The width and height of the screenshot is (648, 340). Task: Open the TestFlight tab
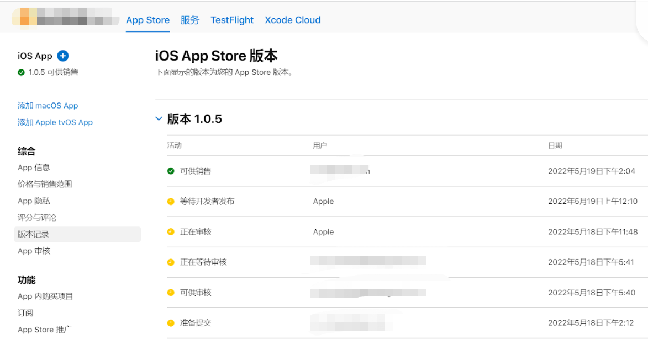click(232, 20)
